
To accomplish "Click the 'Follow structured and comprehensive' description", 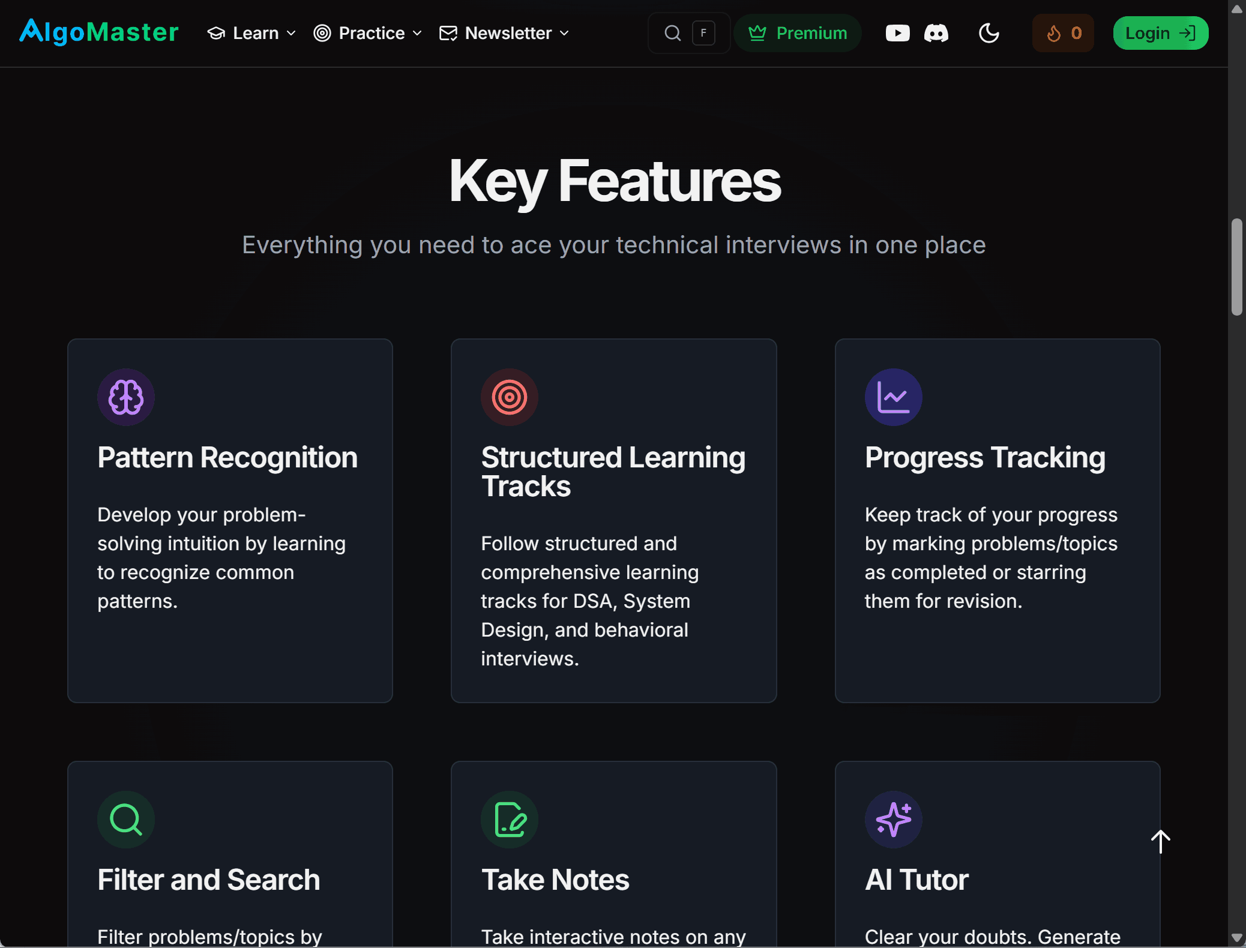I will [590, 601].
